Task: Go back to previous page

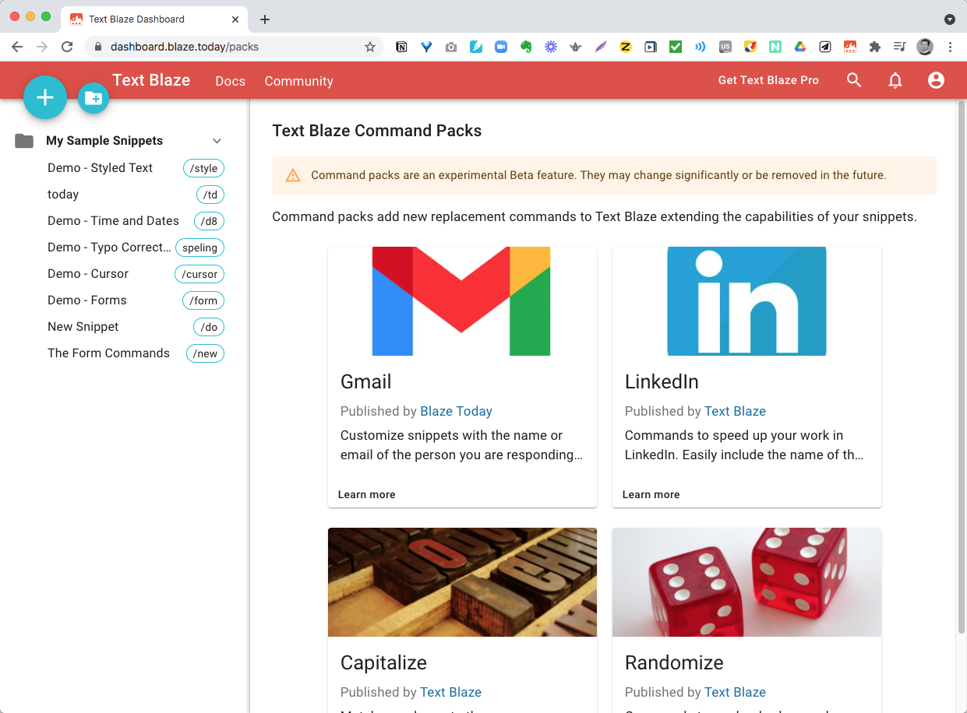Action: pos(17,47)
